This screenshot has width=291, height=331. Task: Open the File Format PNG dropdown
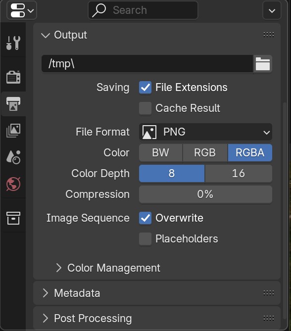pyautogui.click(x=205, y=132)
